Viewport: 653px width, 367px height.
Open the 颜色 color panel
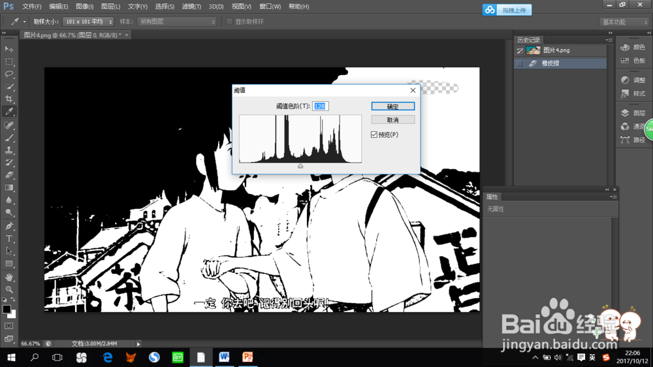pos(633,47)
